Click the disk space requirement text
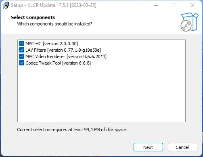The image size is (203, 157). [72, 130]
